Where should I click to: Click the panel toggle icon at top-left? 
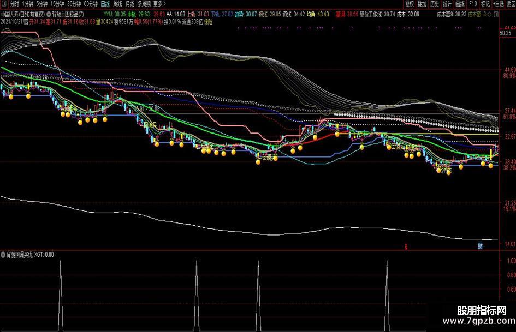[x=4, y=4]
